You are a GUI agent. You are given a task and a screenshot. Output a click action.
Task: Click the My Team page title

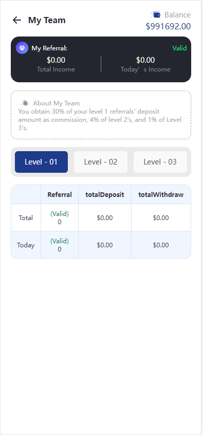47,20
